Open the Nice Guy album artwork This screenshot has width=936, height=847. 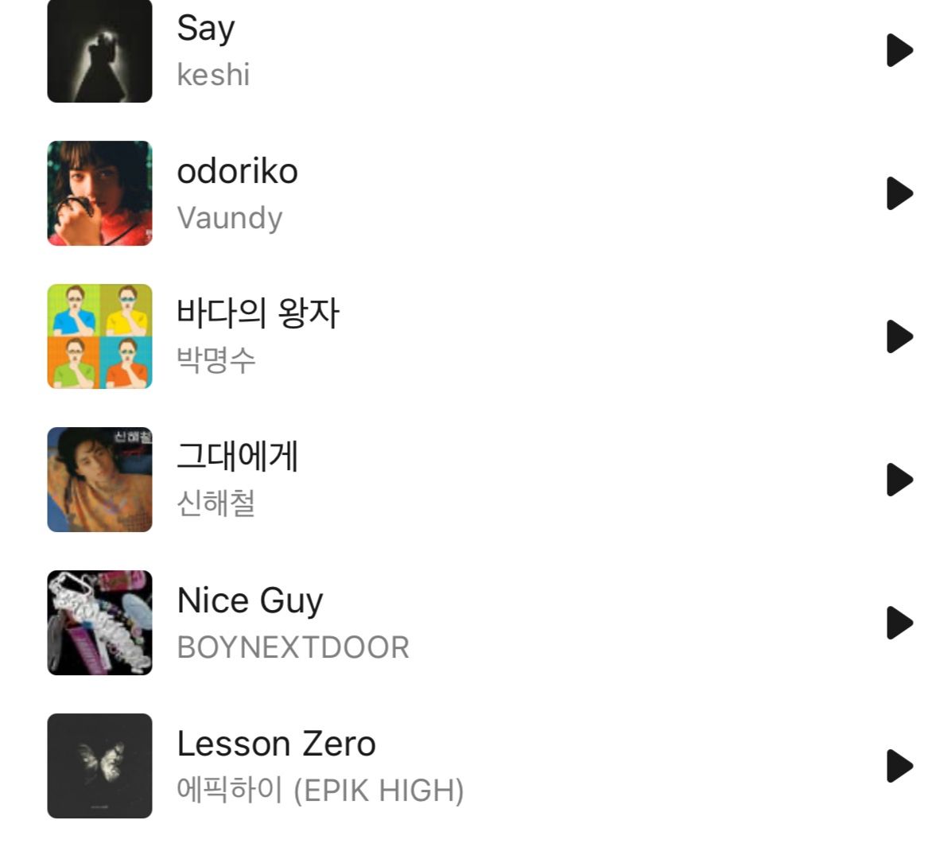99,623
